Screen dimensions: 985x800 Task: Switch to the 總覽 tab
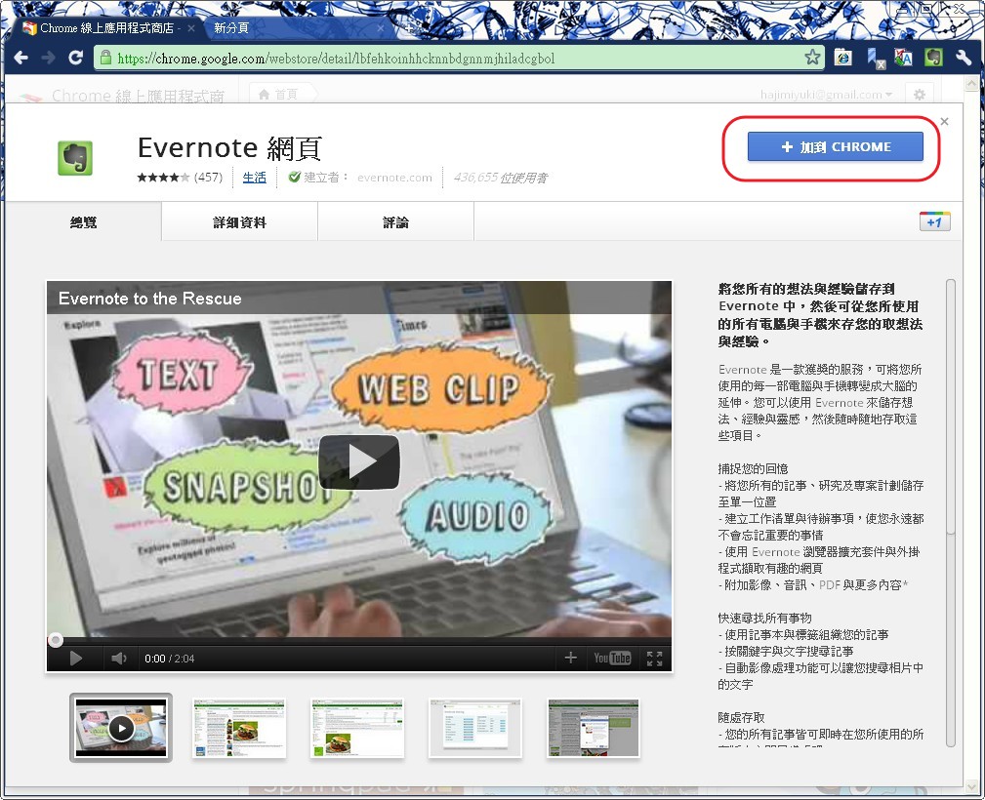pyautogui.click(x=83, y=222)
